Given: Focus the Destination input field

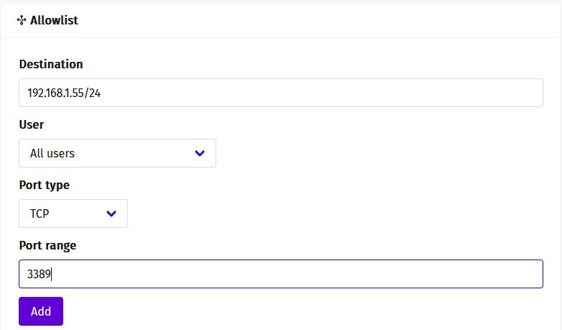Looking at the screenshot, I should tap(280, 93).
